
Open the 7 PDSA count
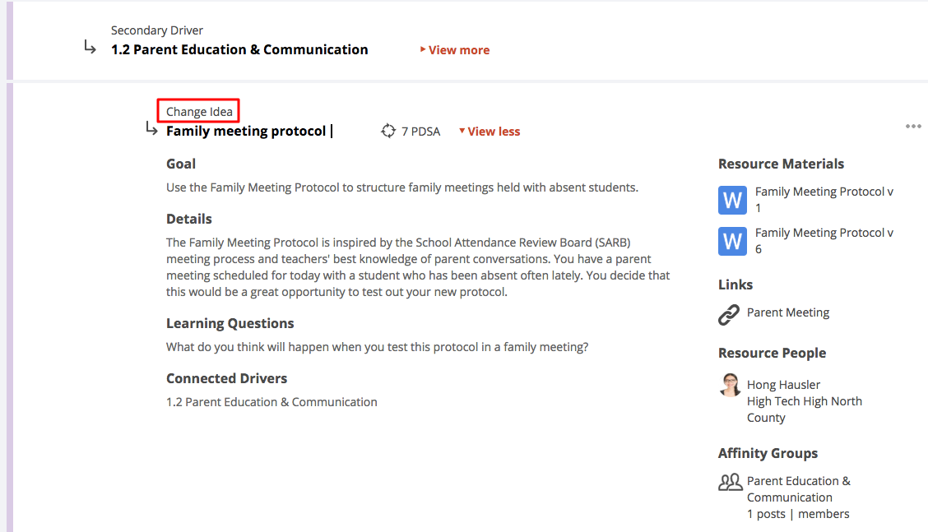click(x=420, y=132)
